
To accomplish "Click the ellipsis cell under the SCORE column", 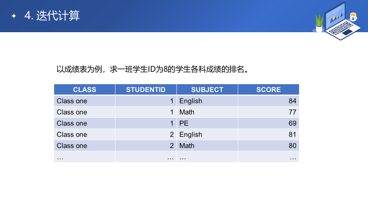I will (269, 157).
